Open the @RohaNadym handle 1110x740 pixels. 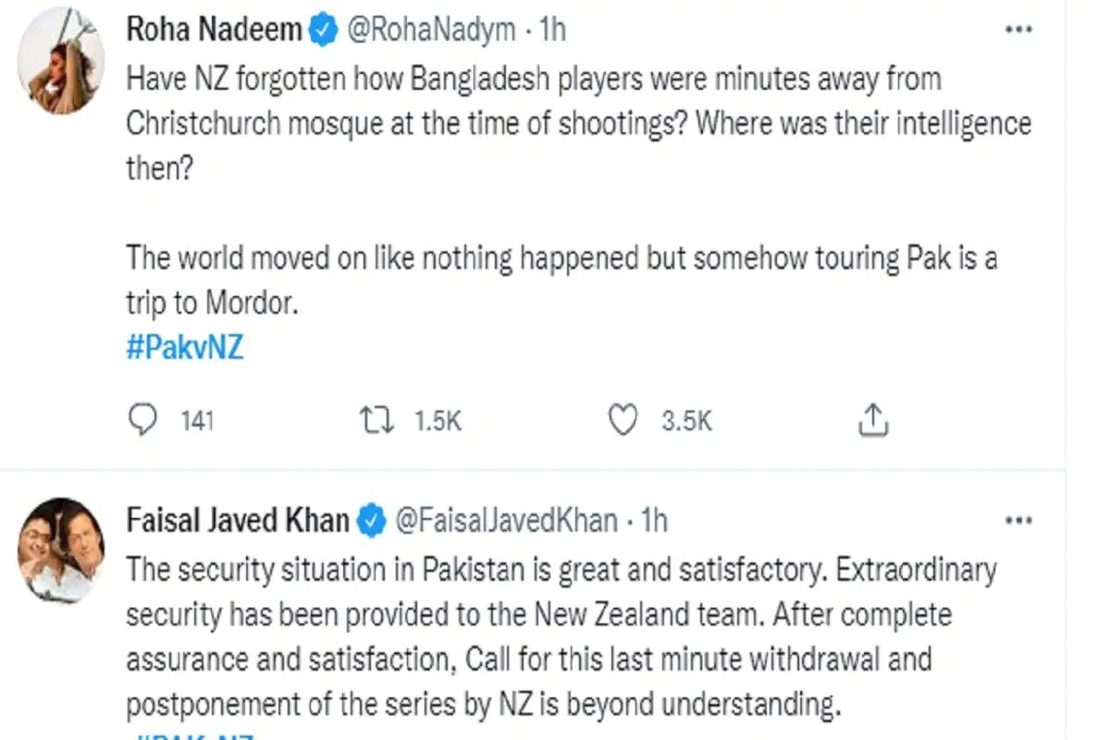(x=430, y=31)
